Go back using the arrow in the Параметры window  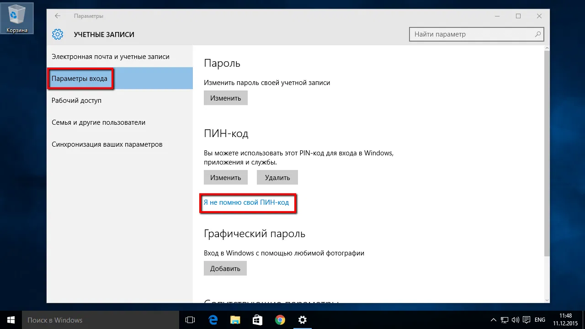[x=58, y=16]
